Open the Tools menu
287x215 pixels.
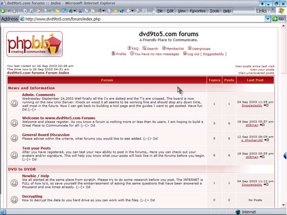(214, 11)
